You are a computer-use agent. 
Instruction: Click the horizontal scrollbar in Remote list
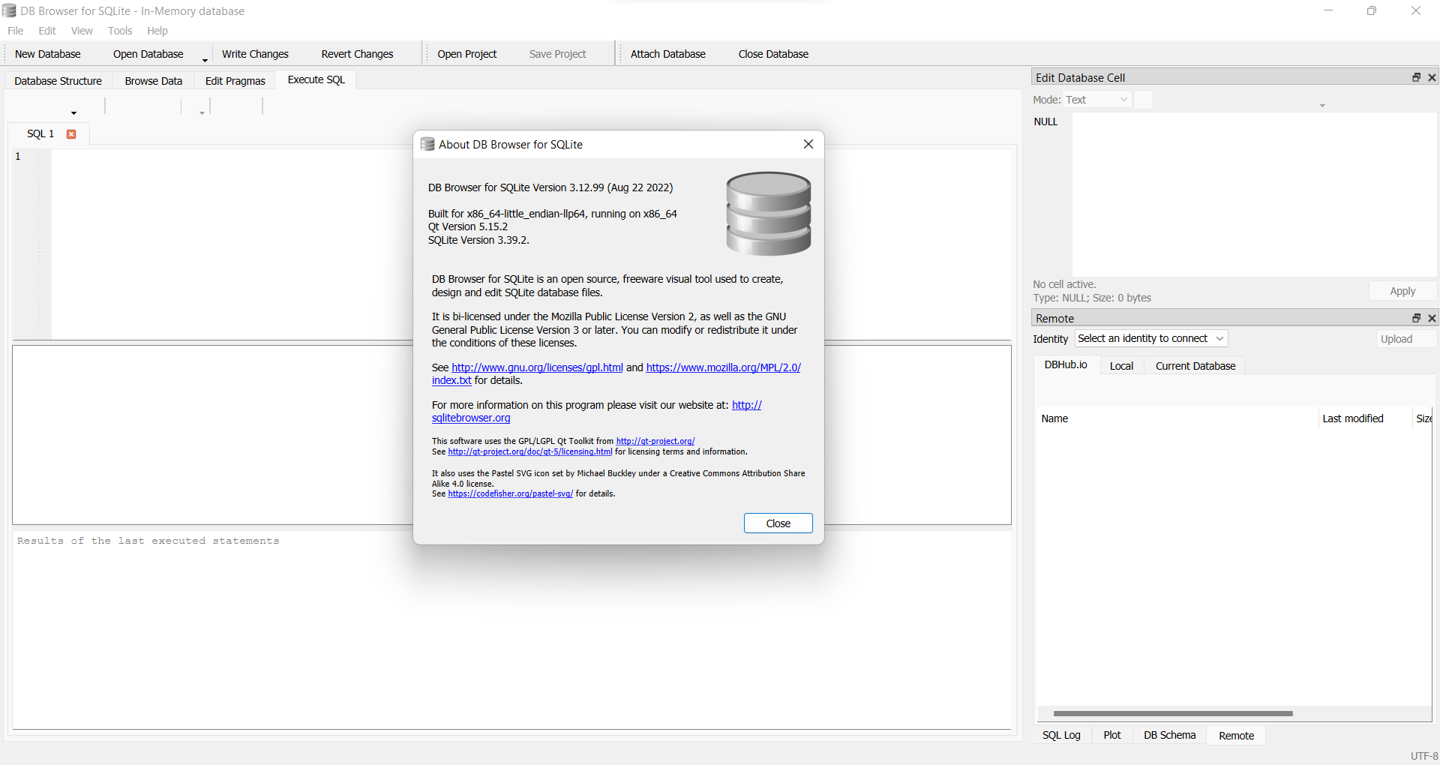pos(1173,713)
